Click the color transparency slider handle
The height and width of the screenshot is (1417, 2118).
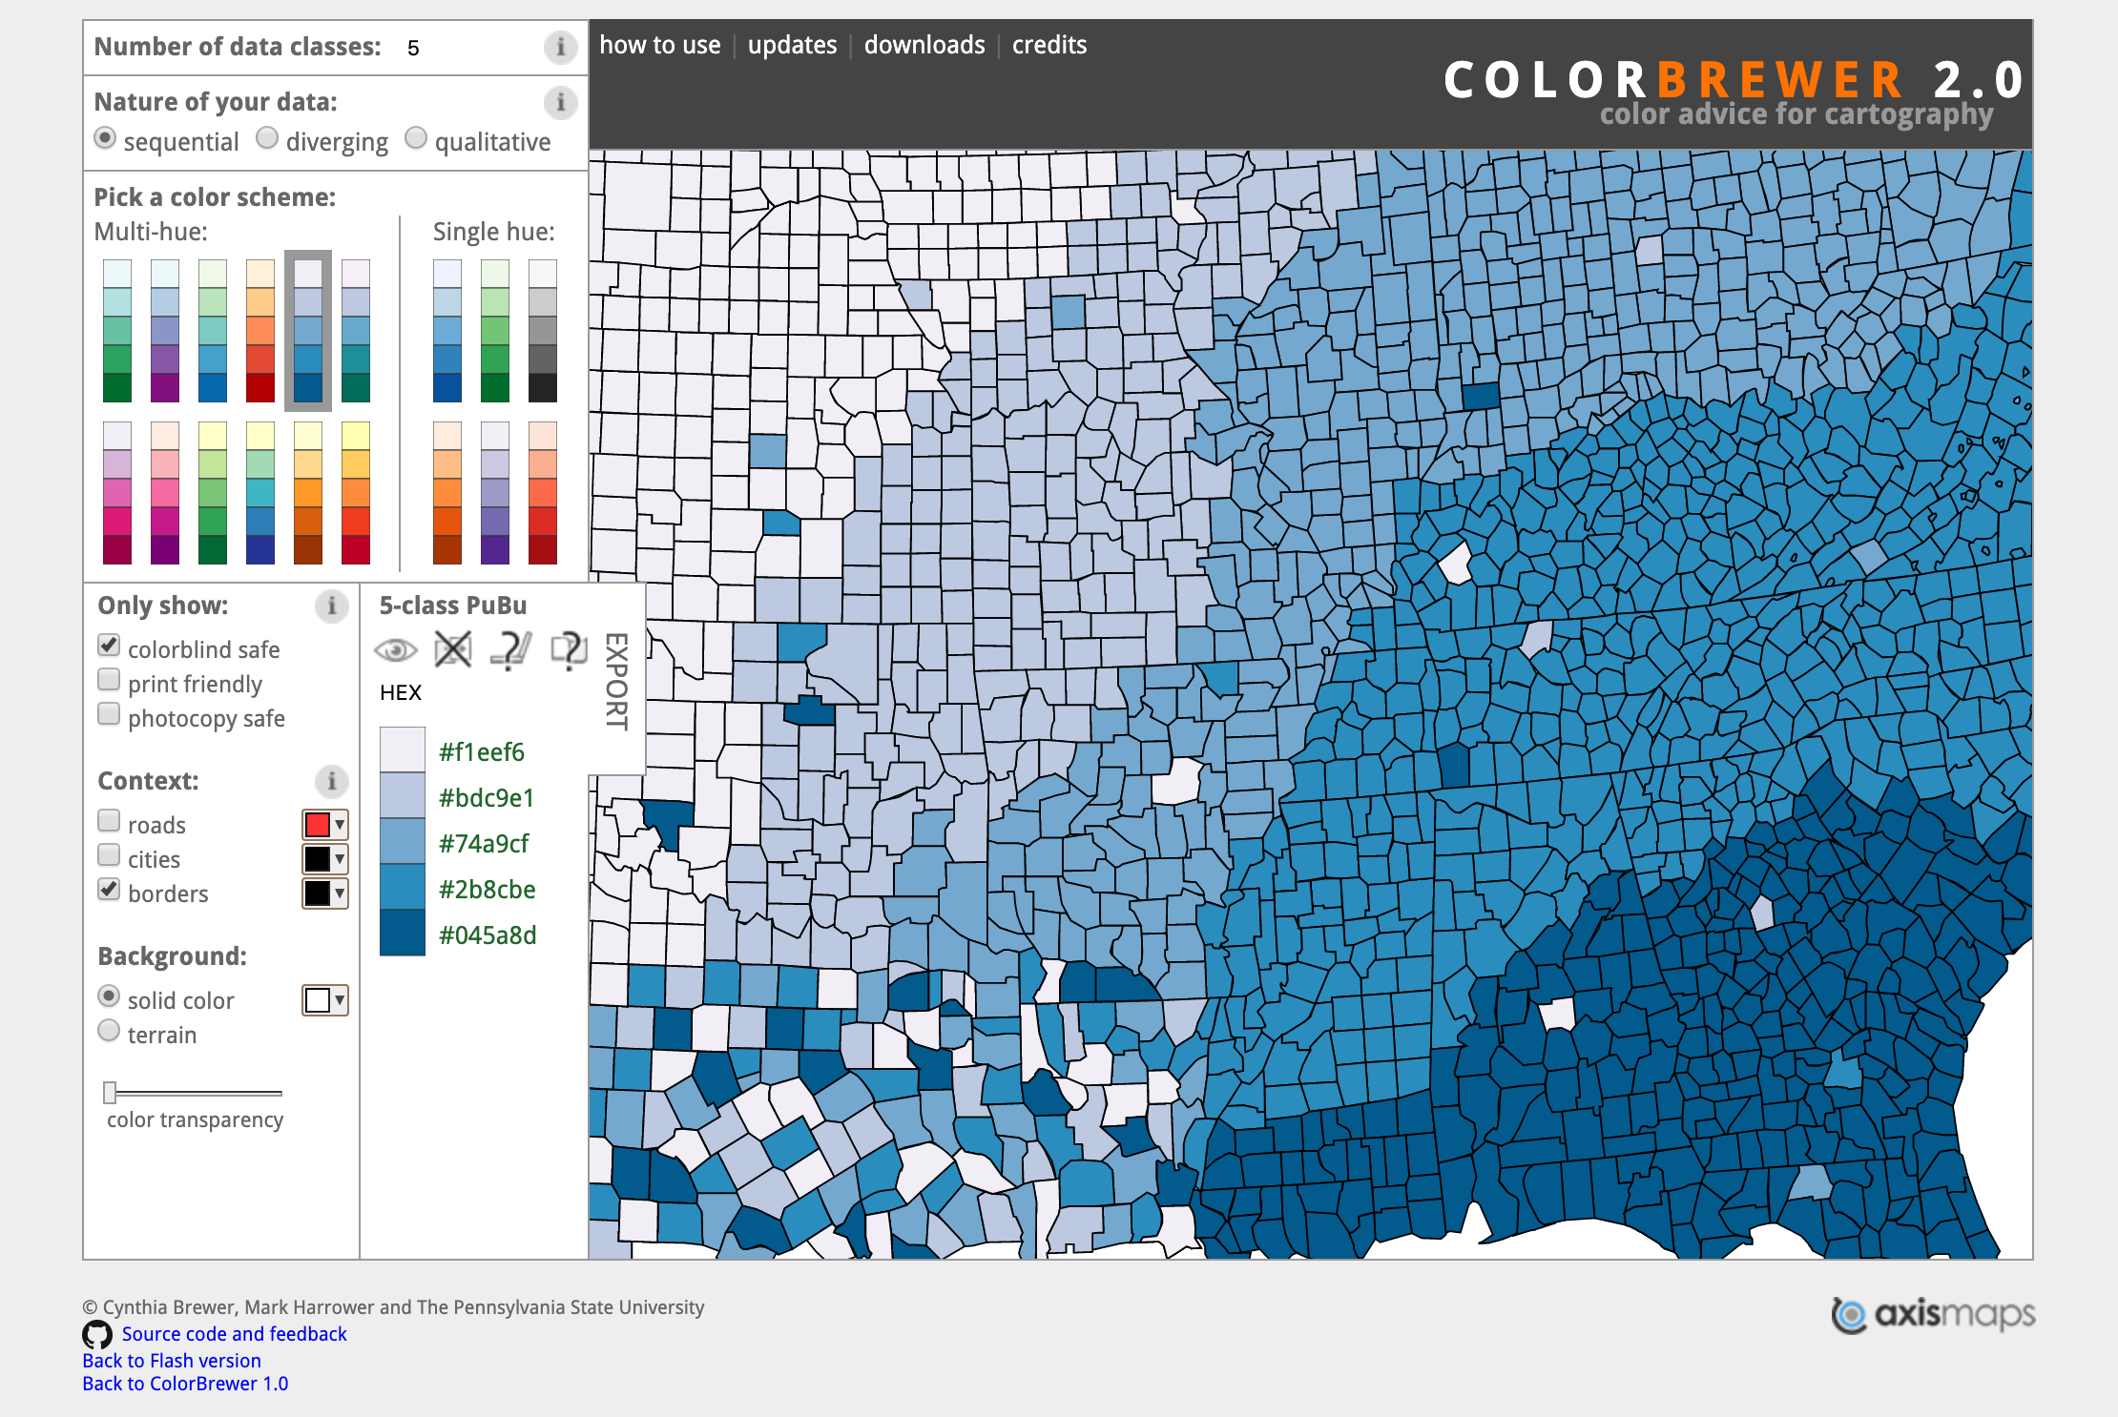pos(110,1093)
